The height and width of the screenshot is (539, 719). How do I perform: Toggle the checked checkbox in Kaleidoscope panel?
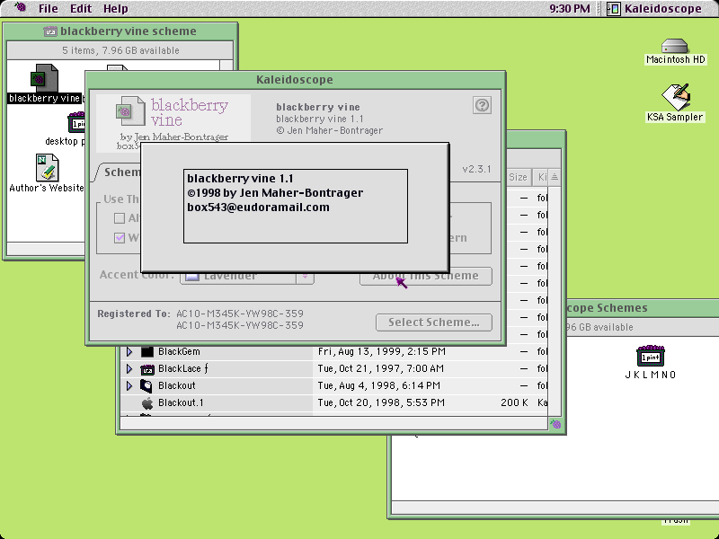click(x=120, y=238)
